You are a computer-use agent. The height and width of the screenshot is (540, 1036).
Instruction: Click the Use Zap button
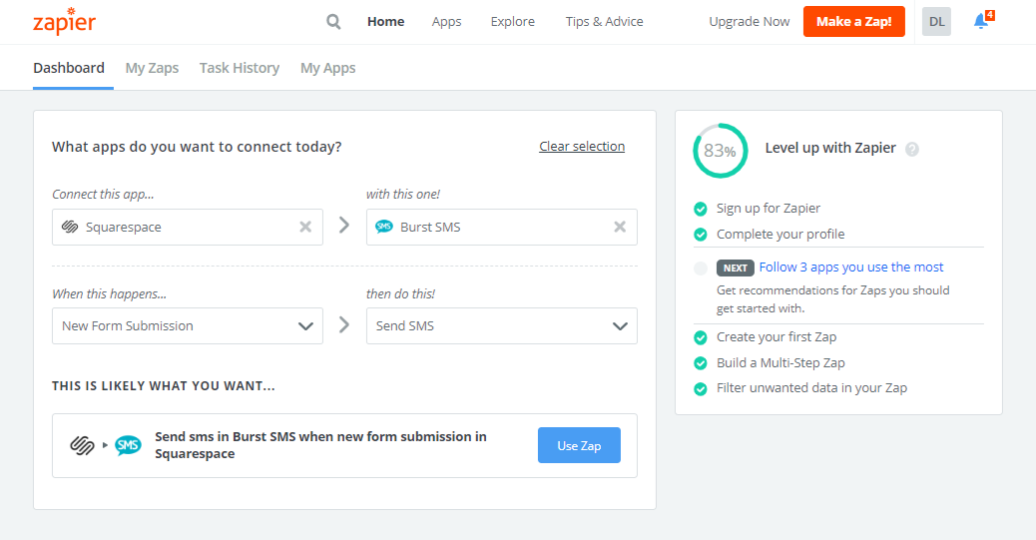click(579, 445)
